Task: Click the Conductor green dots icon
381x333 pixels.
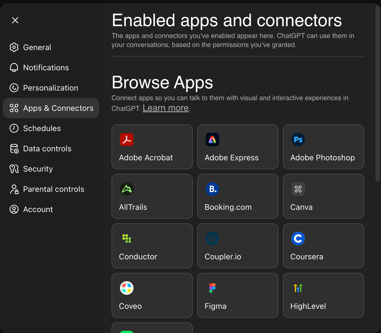Action: pyautogui.click(x=127, y=238)
